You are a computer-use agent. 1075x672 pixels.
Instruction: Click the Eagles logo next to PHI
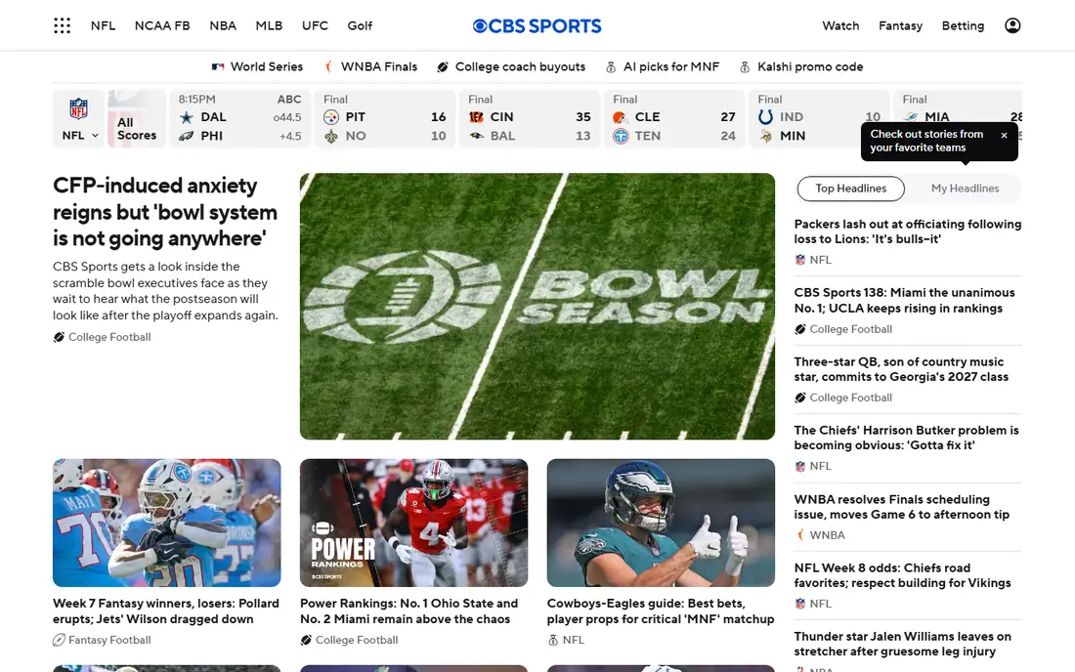click(186, 136)
